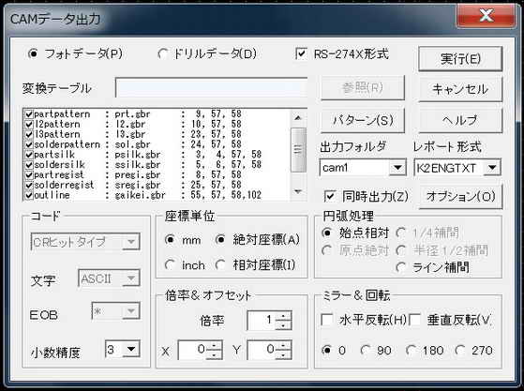Uncheck the l2pattern row checkbox
The height and width of the screenshot is (391, 524).
click(x=29, y=124)
